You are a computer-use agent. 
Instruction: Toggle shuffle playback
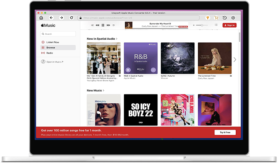[x=92, y=25]
